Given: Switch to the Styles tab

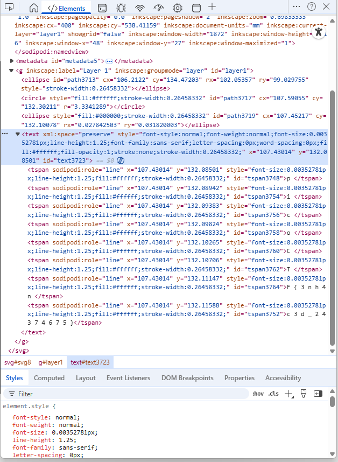Looking at the screenshot, I should click(15, 378).
